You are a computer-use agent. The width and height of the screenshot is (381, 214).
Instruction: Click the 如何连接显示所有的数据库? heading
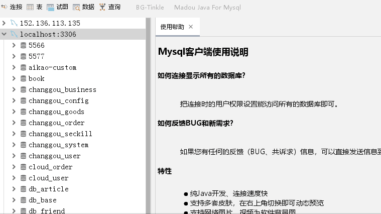(201, 76)
